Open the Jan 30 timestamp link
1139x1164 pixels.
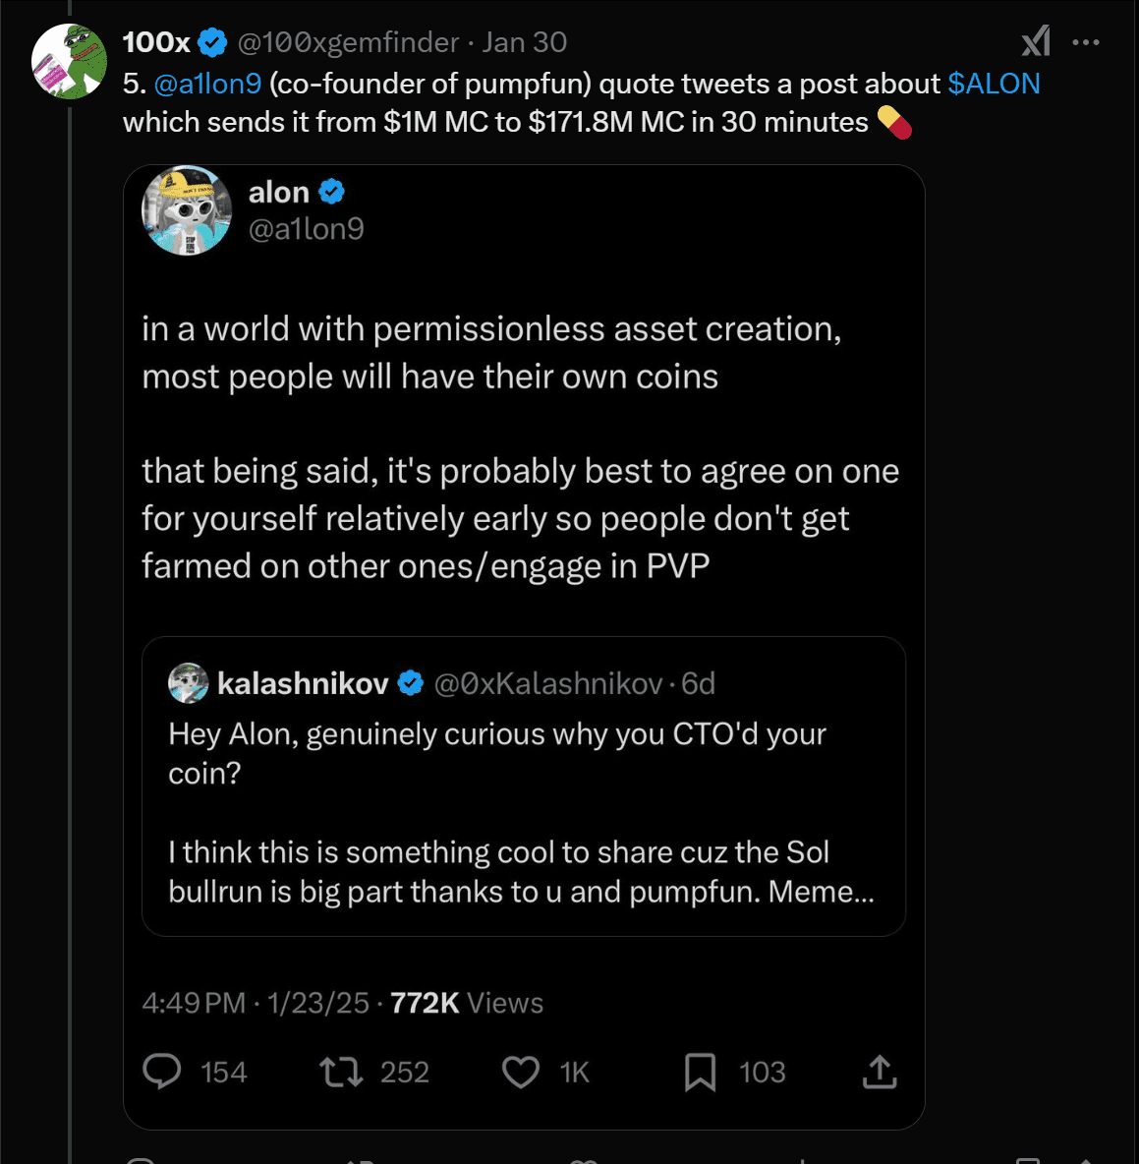pyautogui.click(x=524, y=42)
